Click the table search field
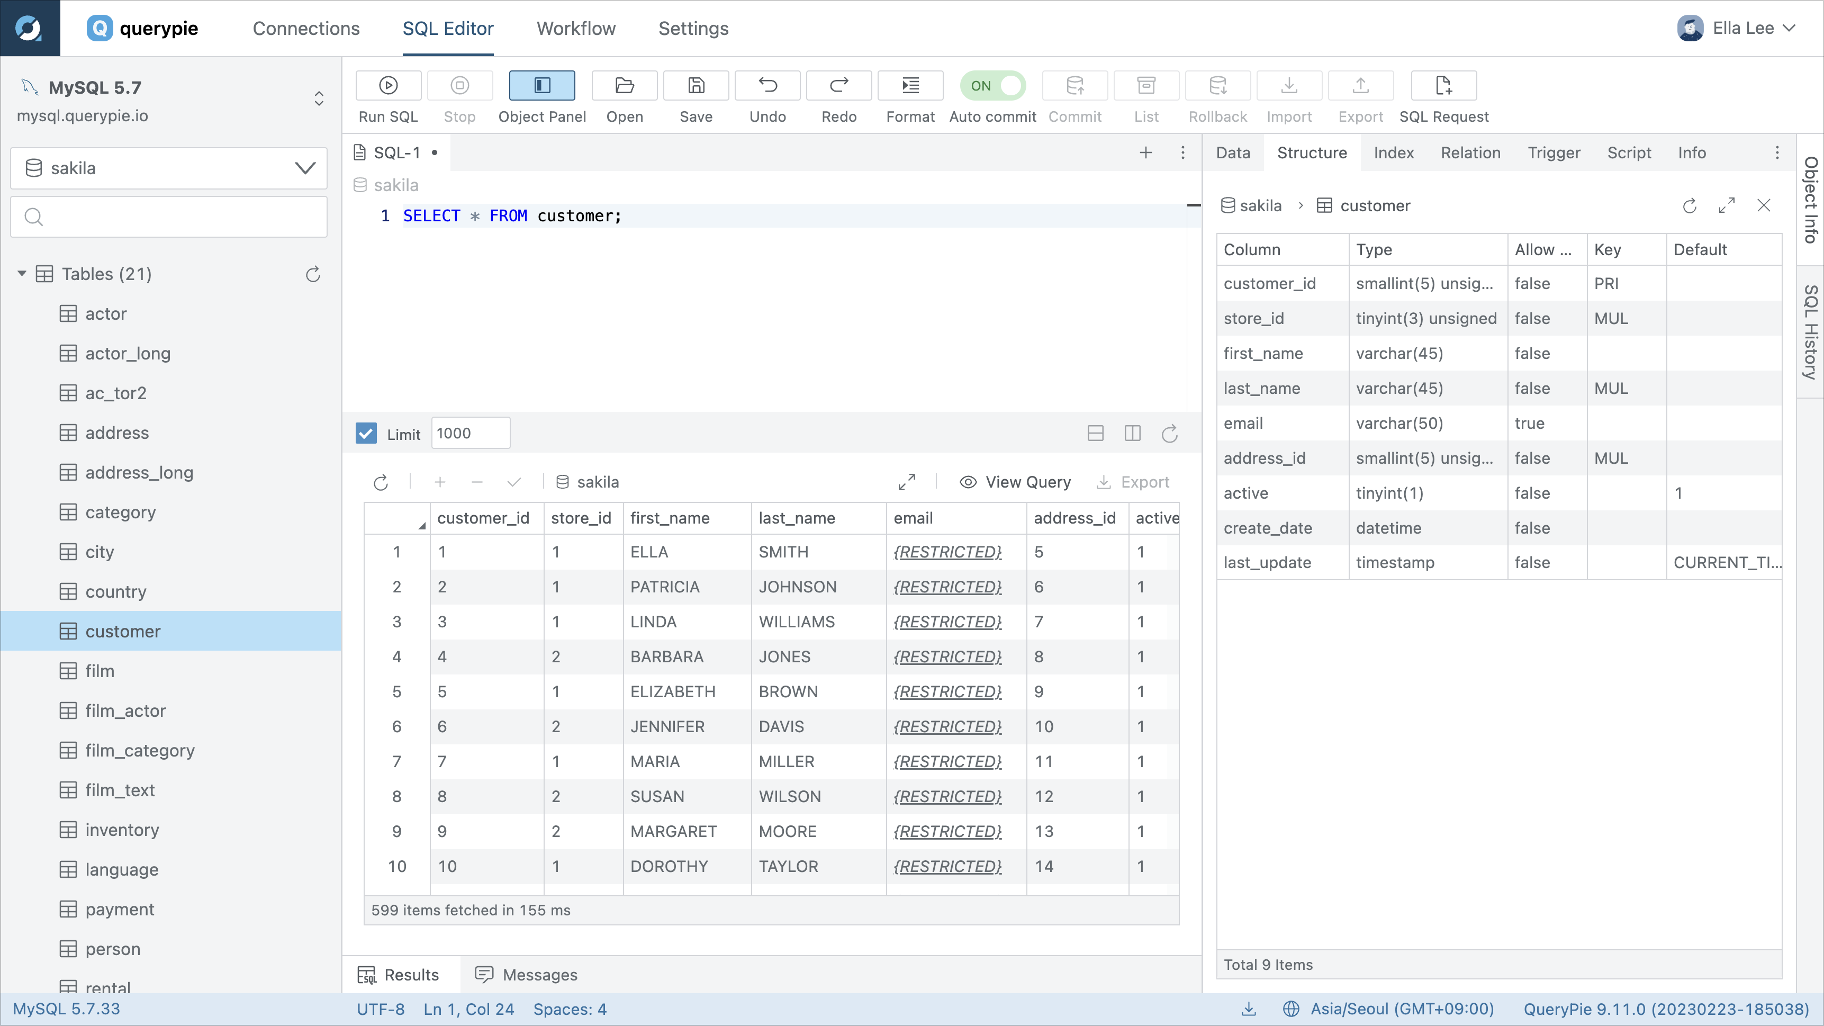The image size is (1824, 1026). (168, 217)
